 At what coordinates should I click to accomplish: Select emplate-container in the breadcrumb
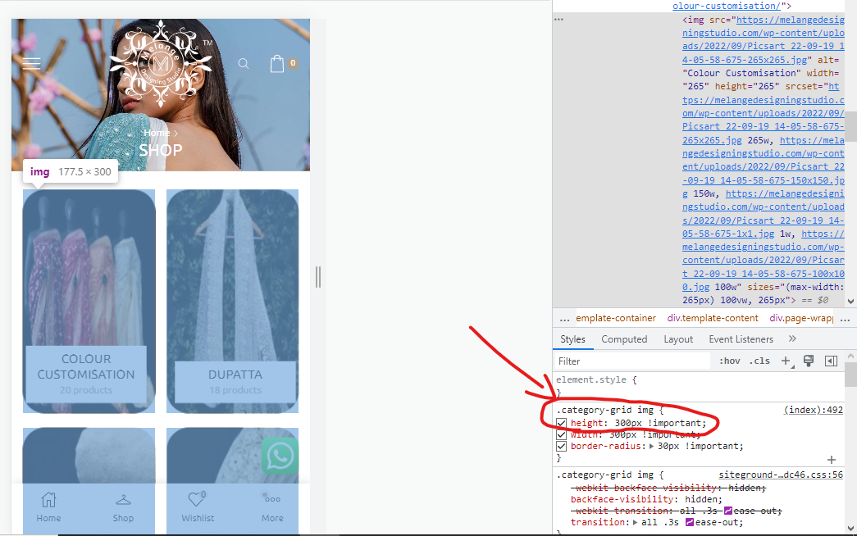point(615,318)
